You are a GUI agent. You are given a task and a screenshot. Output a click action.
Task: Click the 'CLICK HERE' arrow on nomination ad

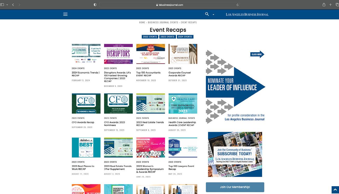tap(257, 54)
